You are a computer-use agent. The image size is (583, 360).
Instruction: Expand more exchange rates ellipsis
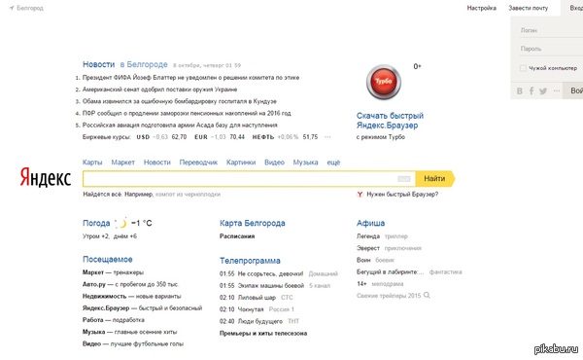point(327,137)
